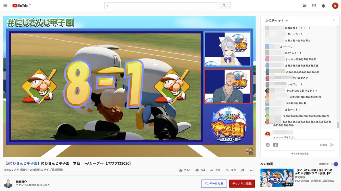The width and height of the screenshot is (341, 191).
Task: Click the main video player
Action: point(130,87)
